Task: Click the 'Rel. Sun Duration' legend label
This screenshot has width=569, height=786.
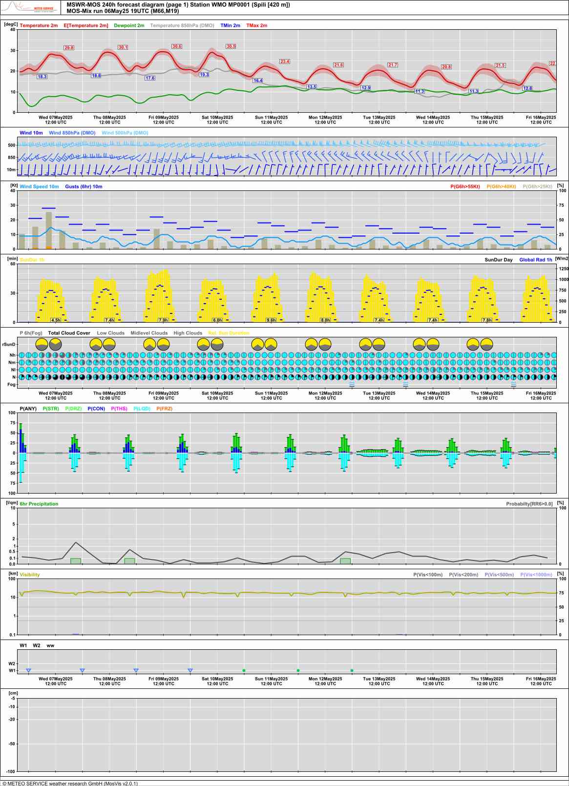Action: pyautogui.click(x=229, y=333)
